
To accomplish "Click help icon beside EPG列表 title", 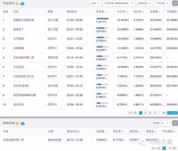I will coord(17,123).
